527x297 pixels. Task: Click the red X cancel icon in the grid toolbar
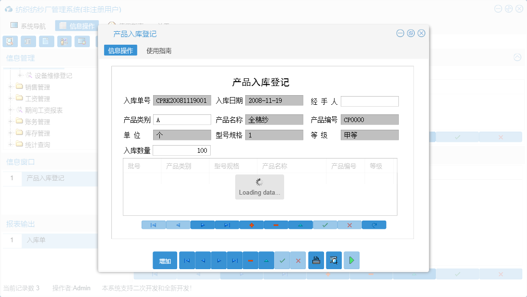[x=349, y=224]
